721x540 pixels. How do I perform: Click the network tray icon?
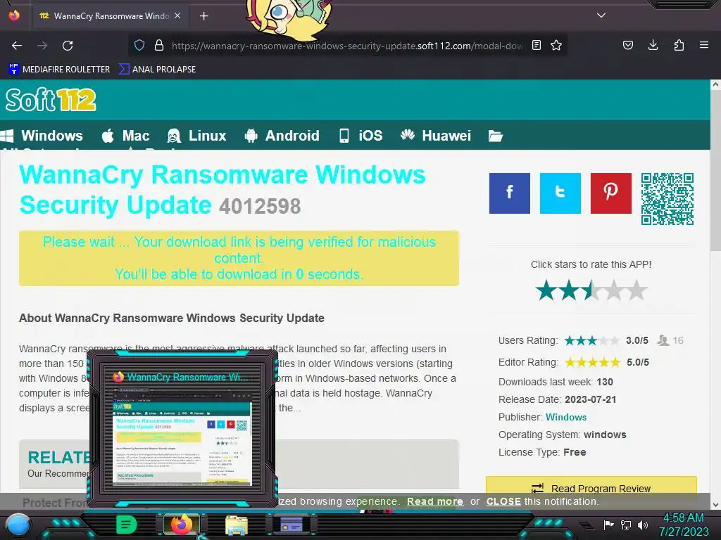[x=626, y=525]
